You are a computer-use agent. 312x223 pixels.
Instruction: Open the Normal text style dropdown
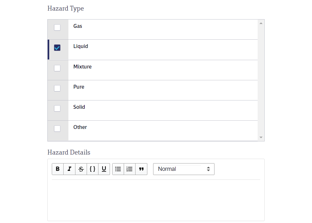pyautogui.click(x=184, y=169)
